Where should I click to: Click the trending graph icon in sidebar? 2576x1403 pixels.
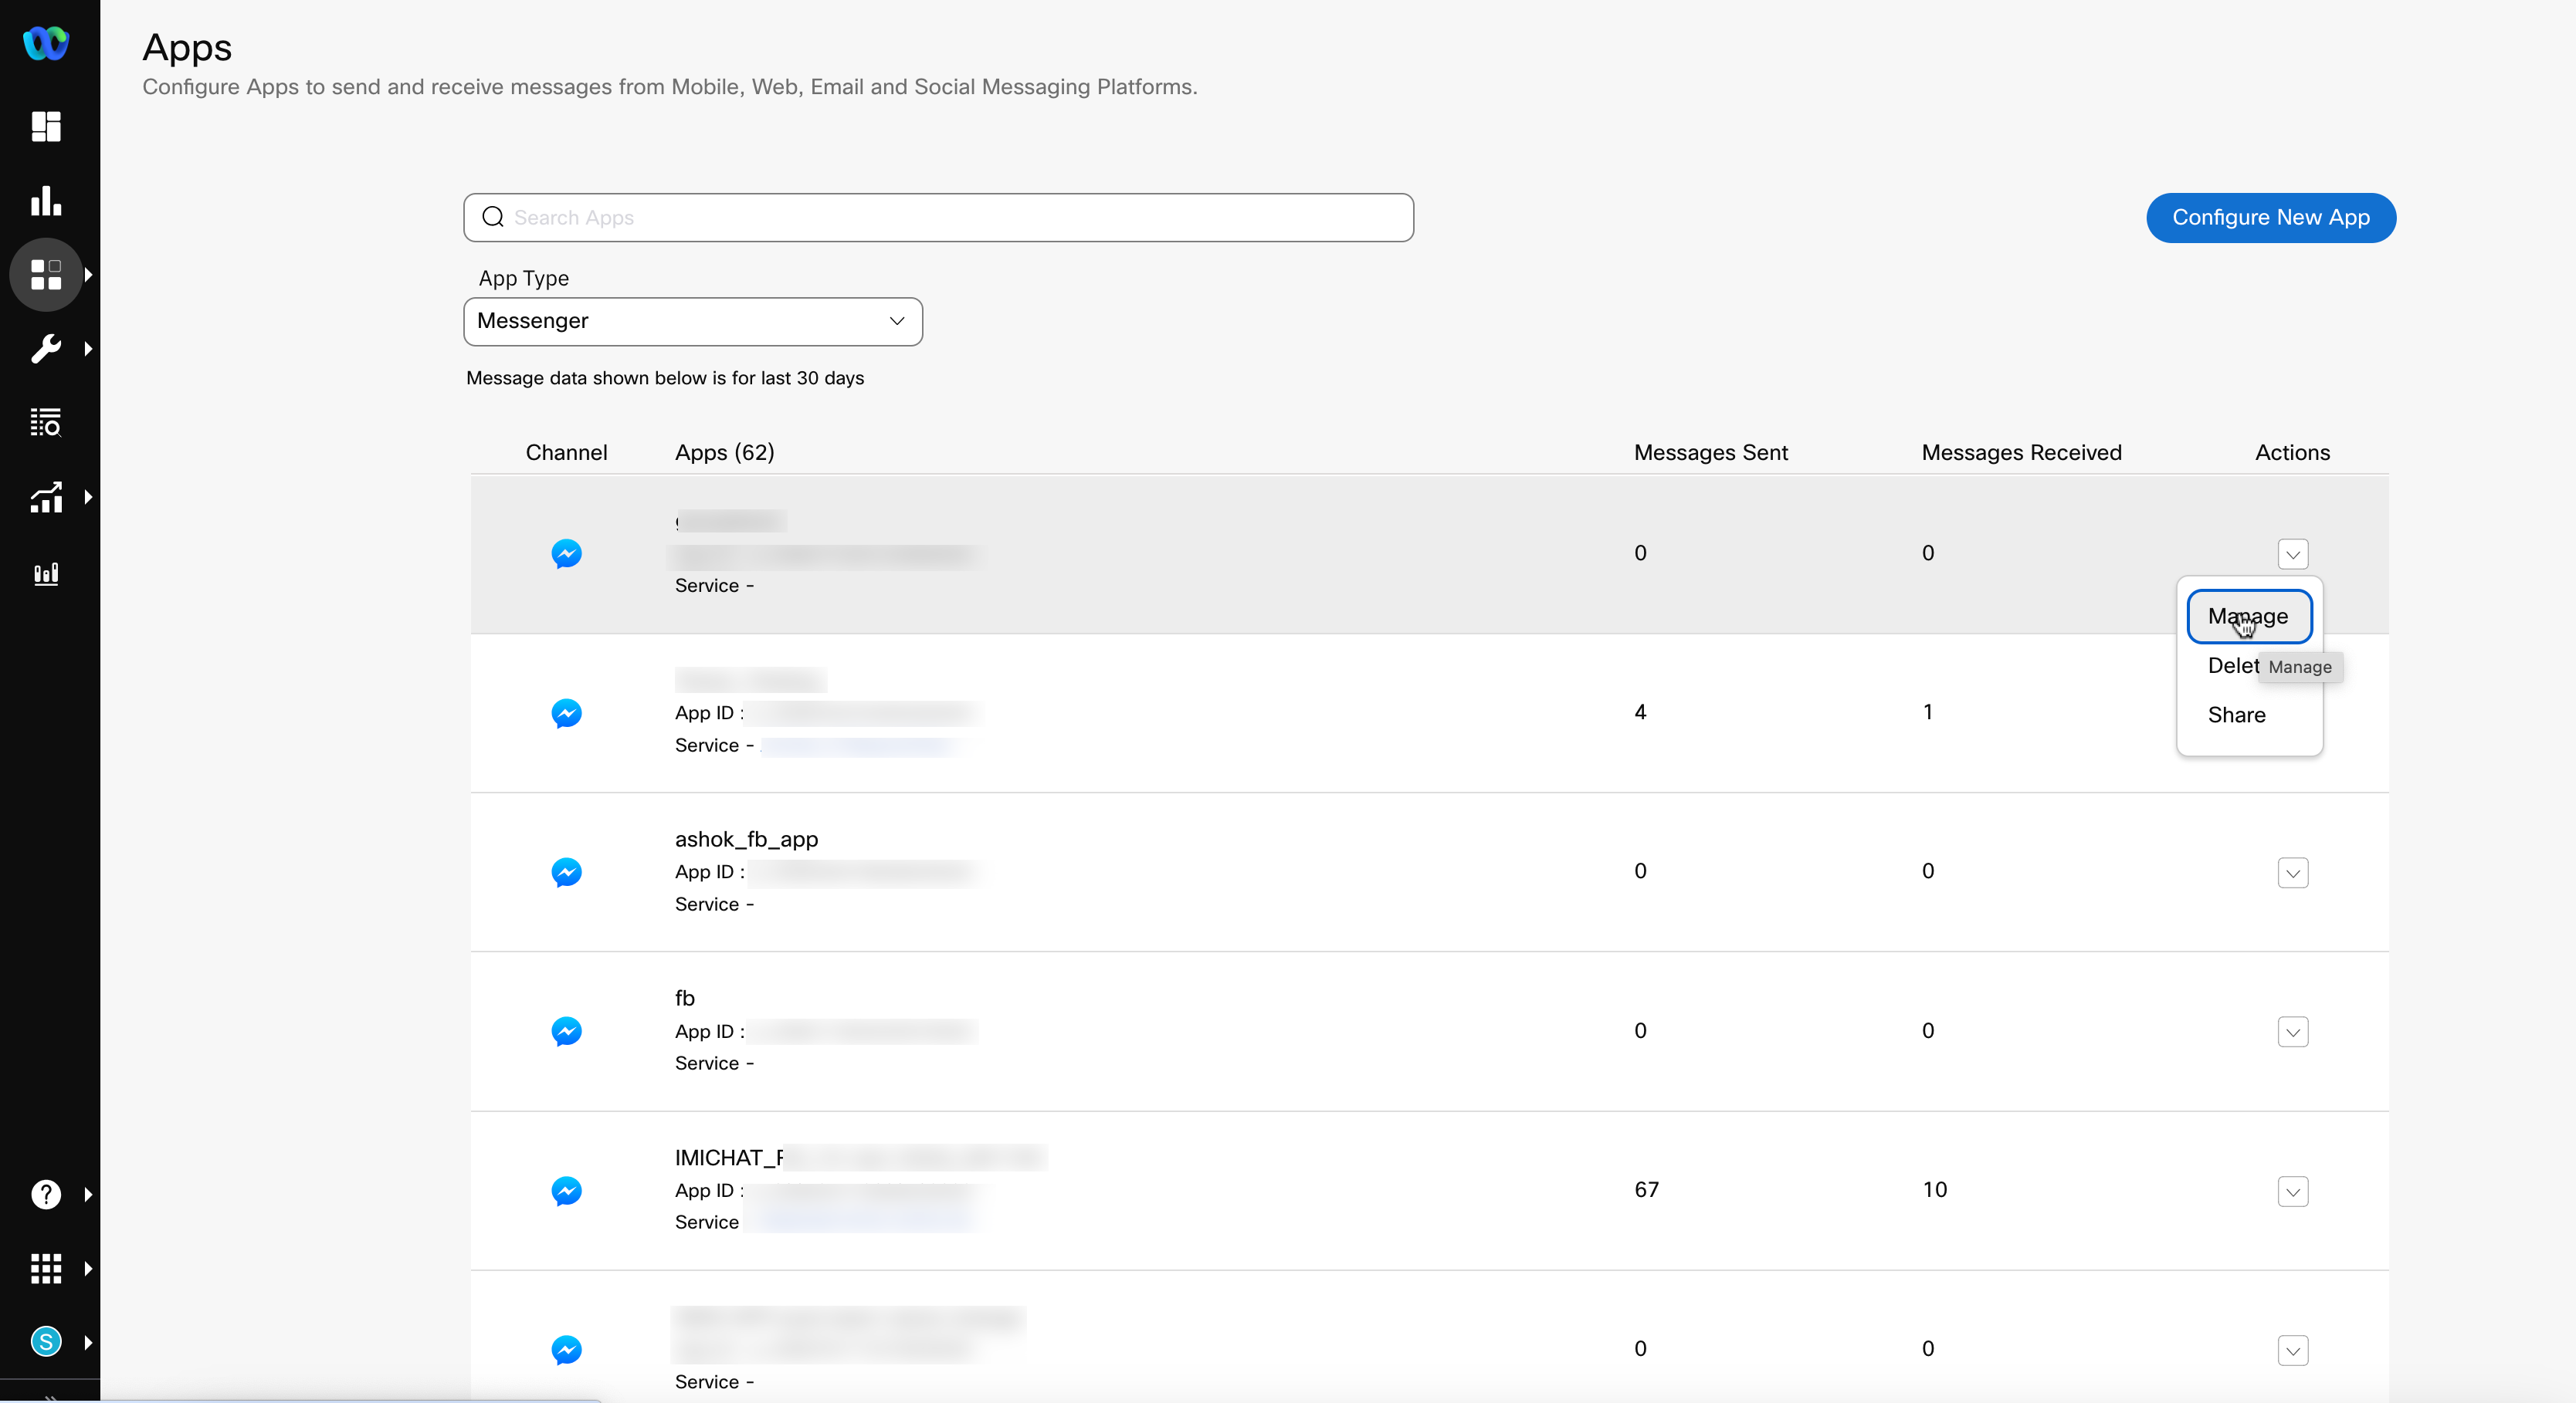point(46,498)
